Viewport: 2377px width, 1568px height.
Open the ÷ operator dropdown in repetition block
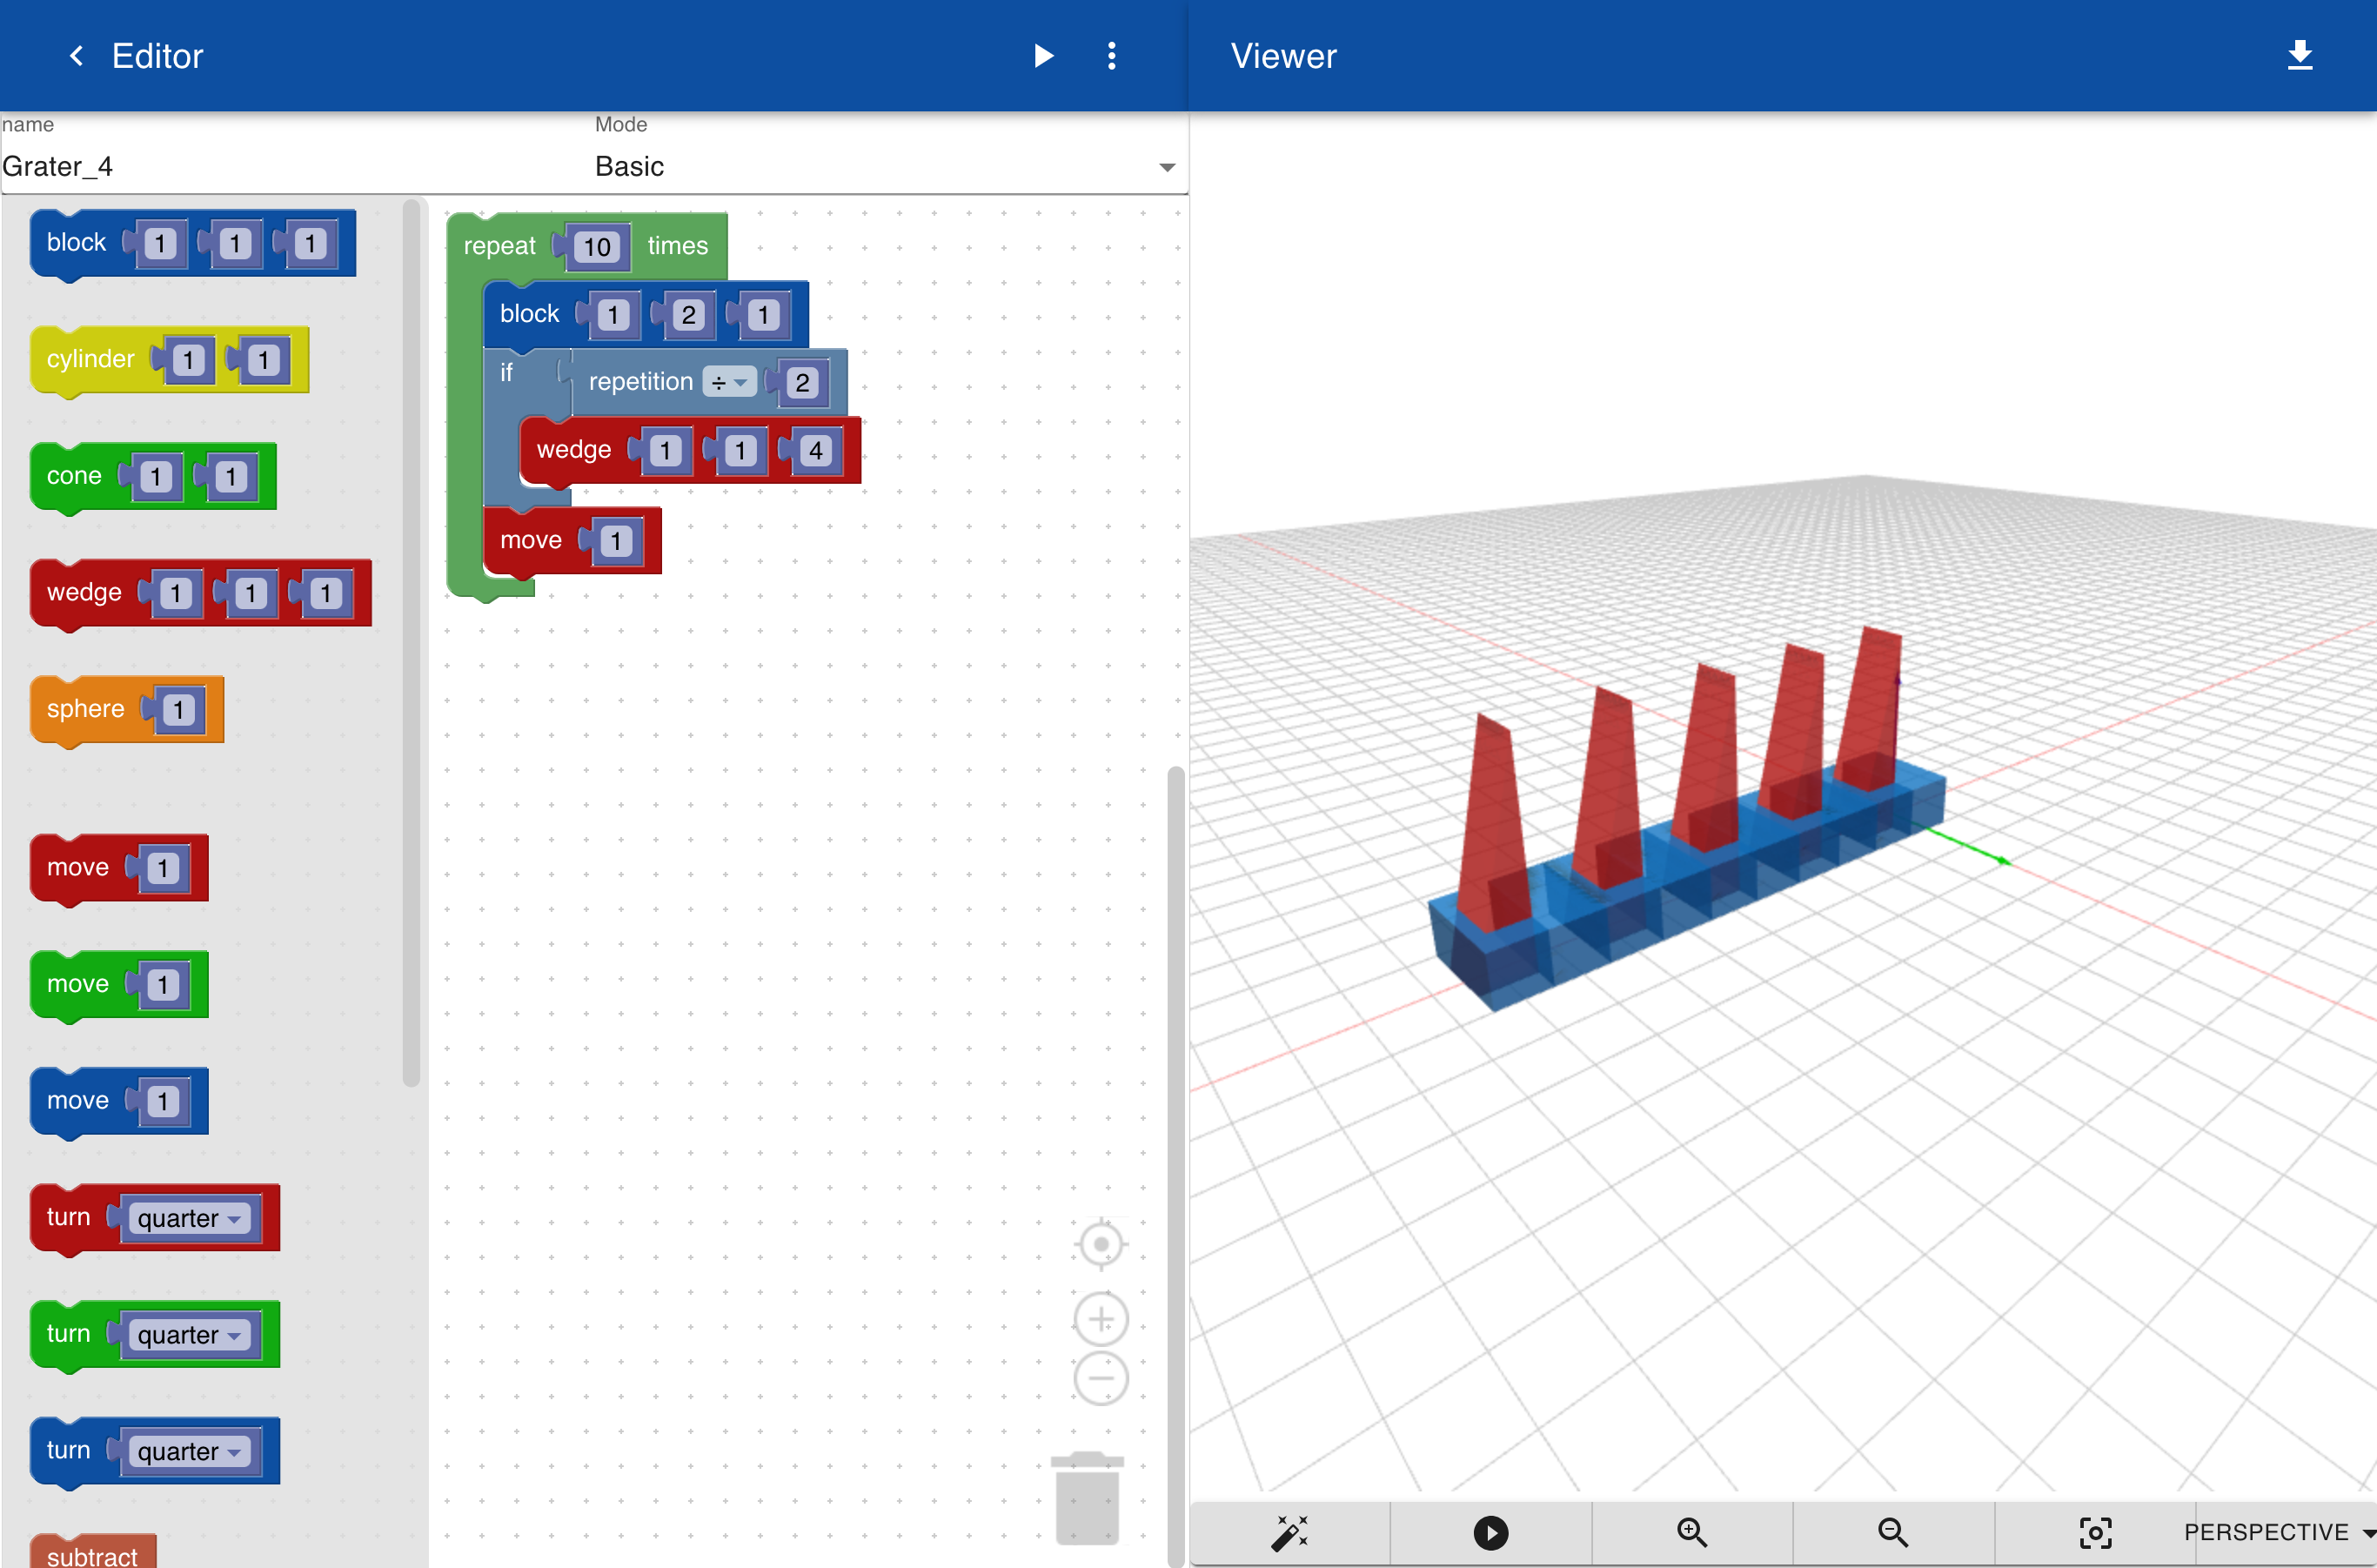pos(729,382)
